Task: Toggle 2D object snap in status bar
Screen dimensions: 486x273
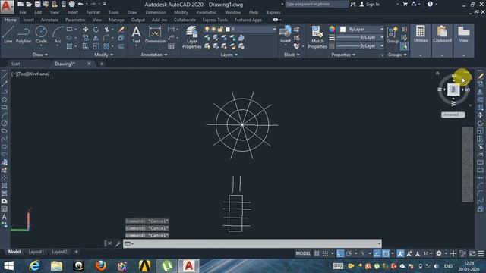Action: (386, 253)
